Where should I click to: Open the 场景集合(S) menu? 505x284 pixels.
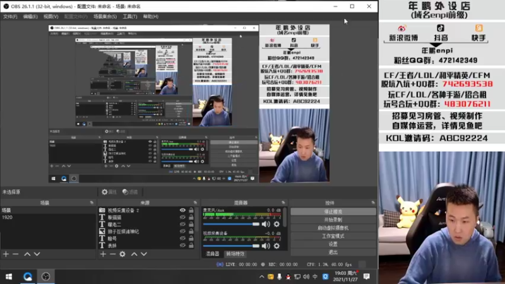105,16
